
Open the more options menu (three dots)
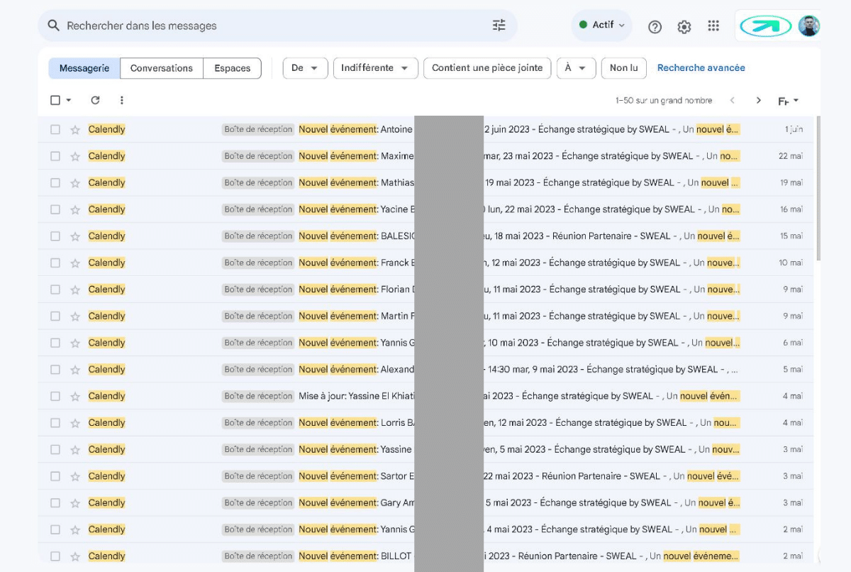[x=122, y=100]
